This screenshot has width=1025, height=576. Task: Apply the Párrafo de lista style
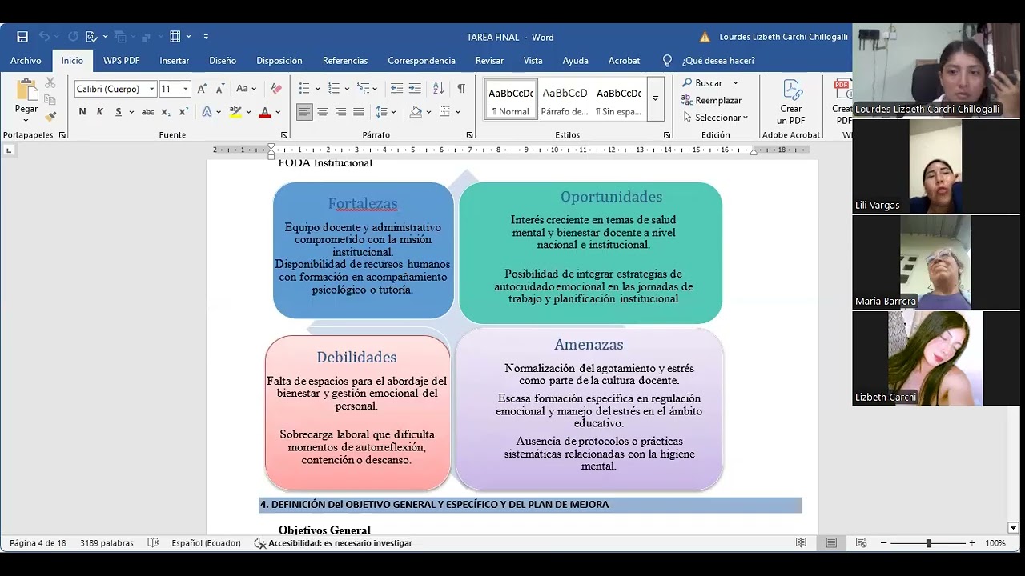(x=565, y=99)
